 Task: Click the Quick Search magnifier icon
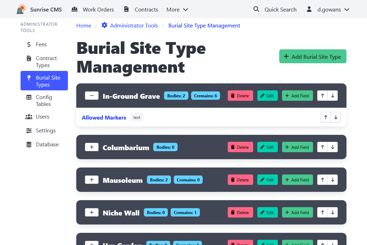pos(256,9)
